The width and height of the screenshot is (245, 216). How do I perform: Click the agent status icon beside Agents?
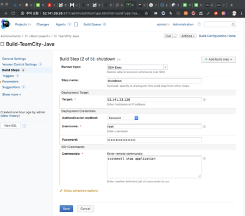76,24
